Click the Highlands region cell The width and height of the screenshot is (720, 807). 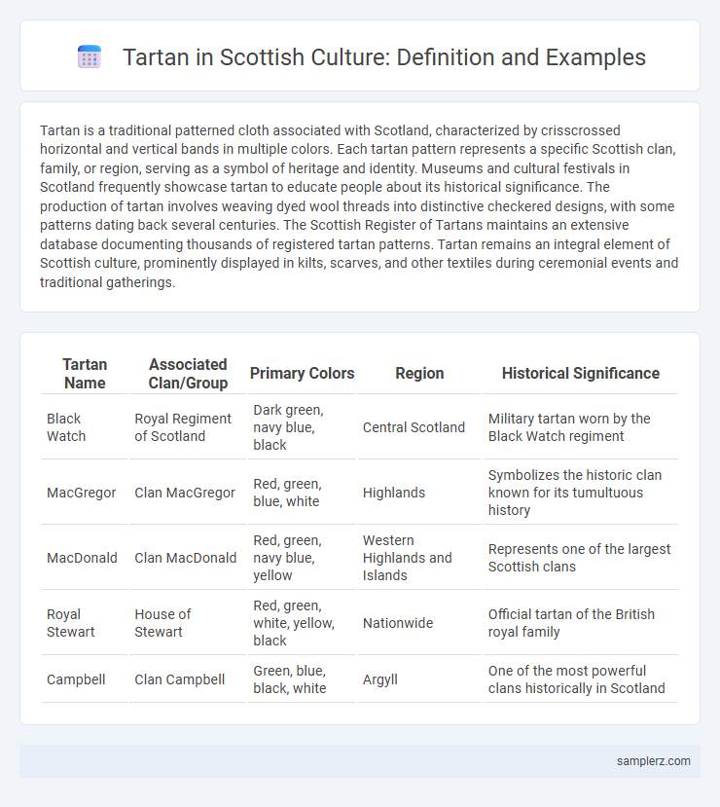(419, 493)
